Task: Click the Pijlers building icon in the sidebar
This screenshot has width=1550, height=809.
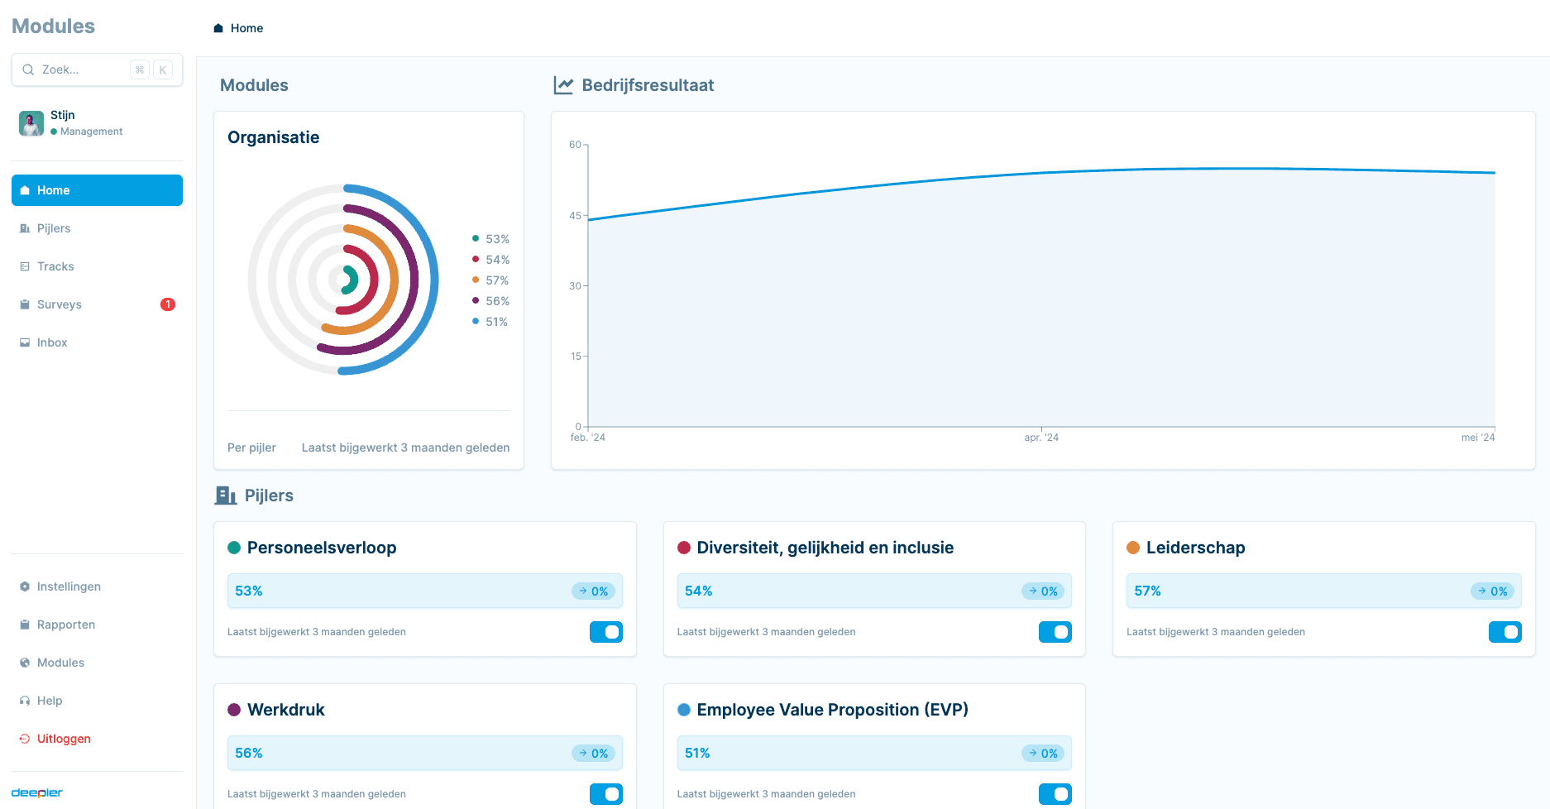Action: point(25,228)
